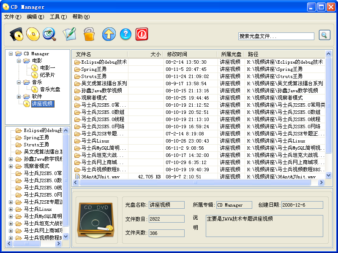The image size is (338, 253).
Task: Select the 电影一 disc in tree
Action: pos(47,68)
